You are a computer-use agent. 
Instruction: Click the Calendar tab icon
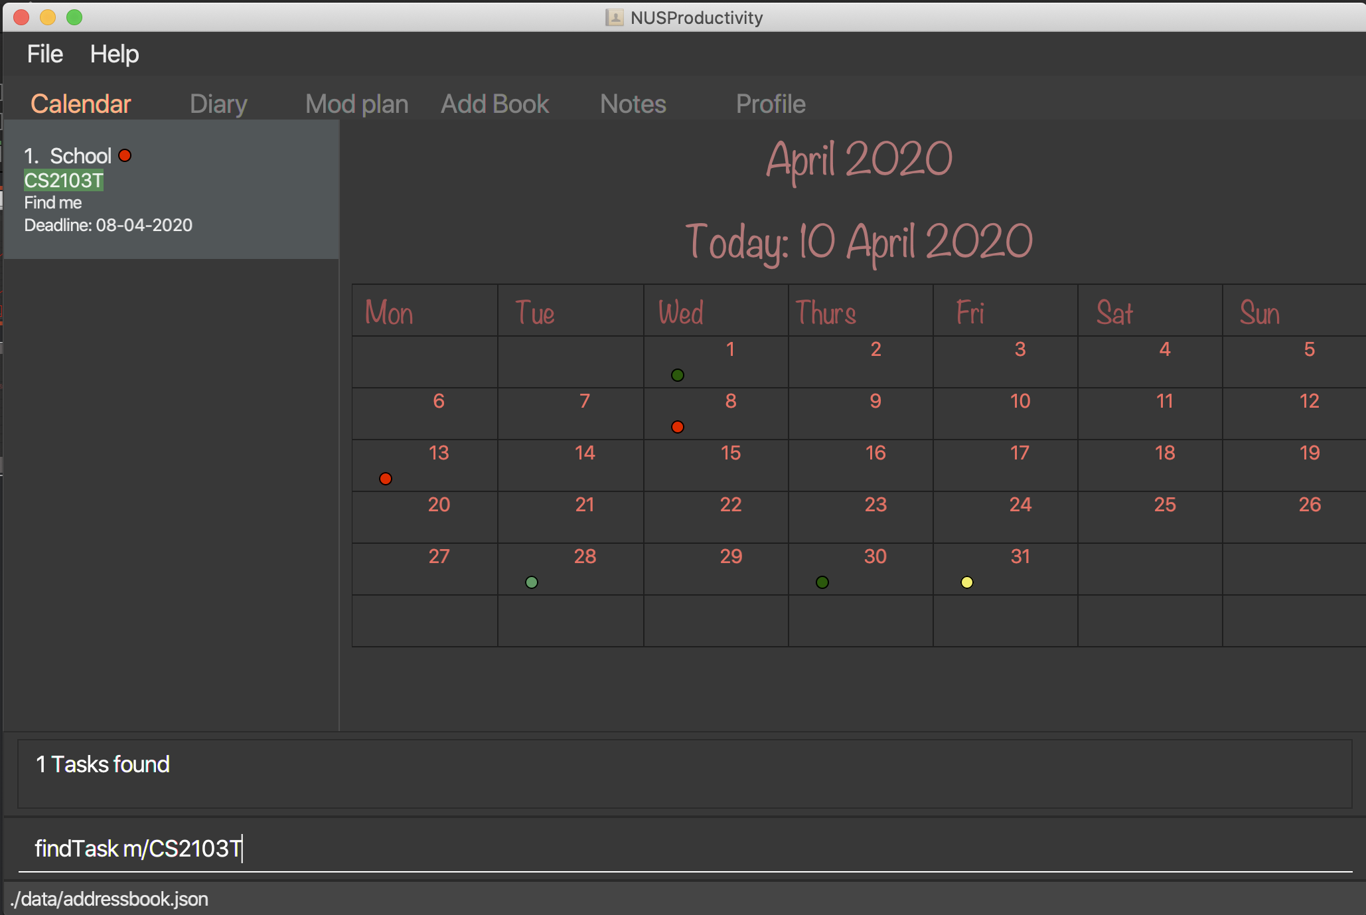pyautogui.click(x=81, y=104)
